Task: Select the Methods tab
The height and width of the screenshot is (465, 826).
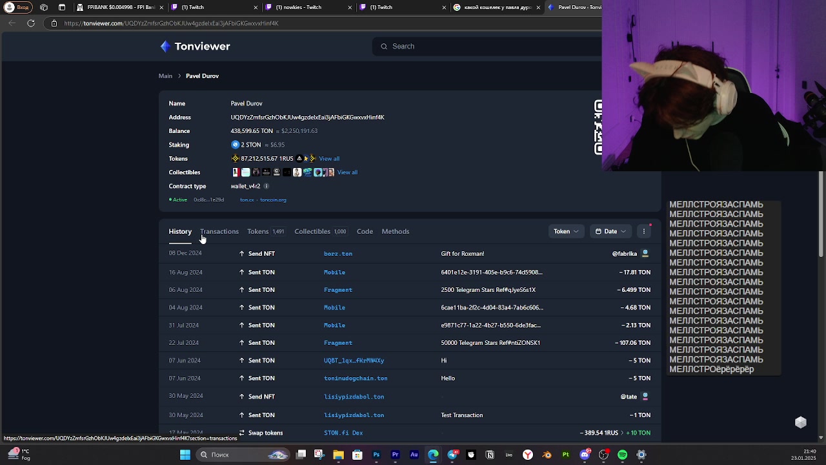Action: point(395,231)
